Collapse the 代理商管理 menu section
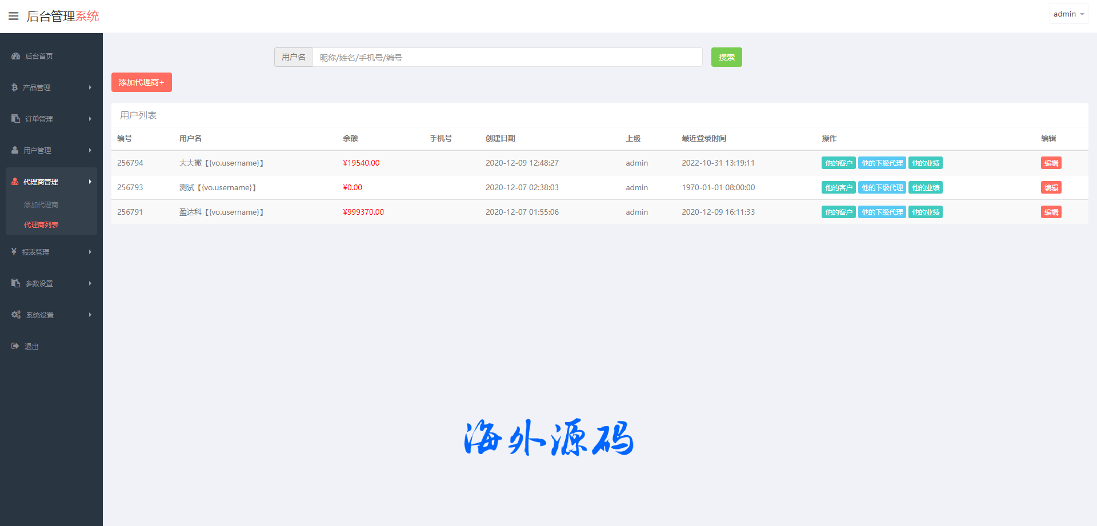 point(90,182)
